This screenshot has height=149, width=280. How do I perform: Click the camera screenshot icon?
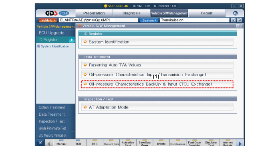[233, 20]
